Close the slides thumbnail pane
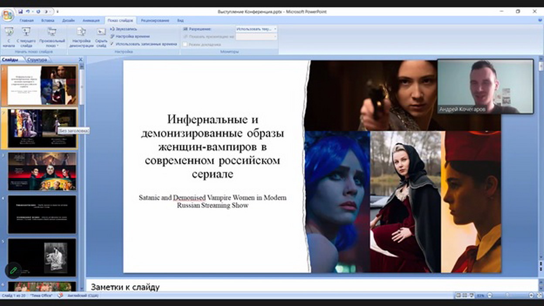544x306 pixels. click(x=81, y=60)
